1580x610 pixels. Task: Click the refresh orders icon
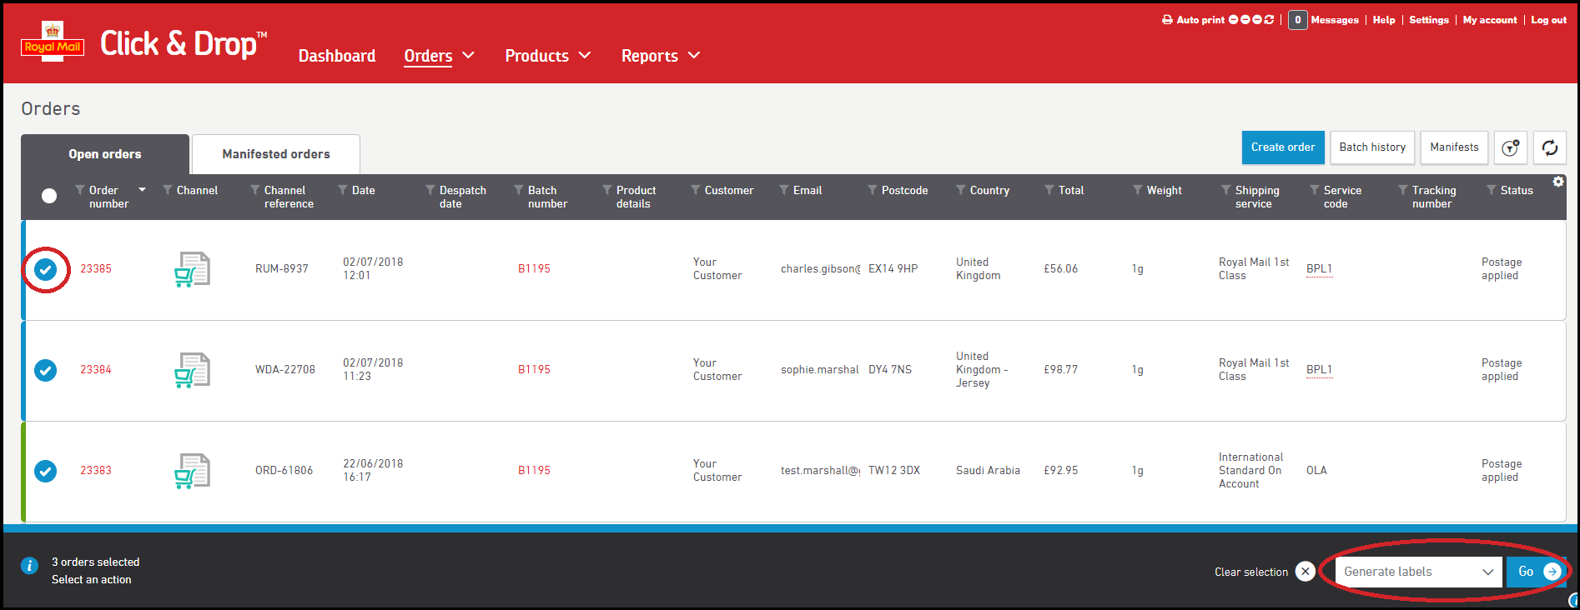[x=1549, y=147]
